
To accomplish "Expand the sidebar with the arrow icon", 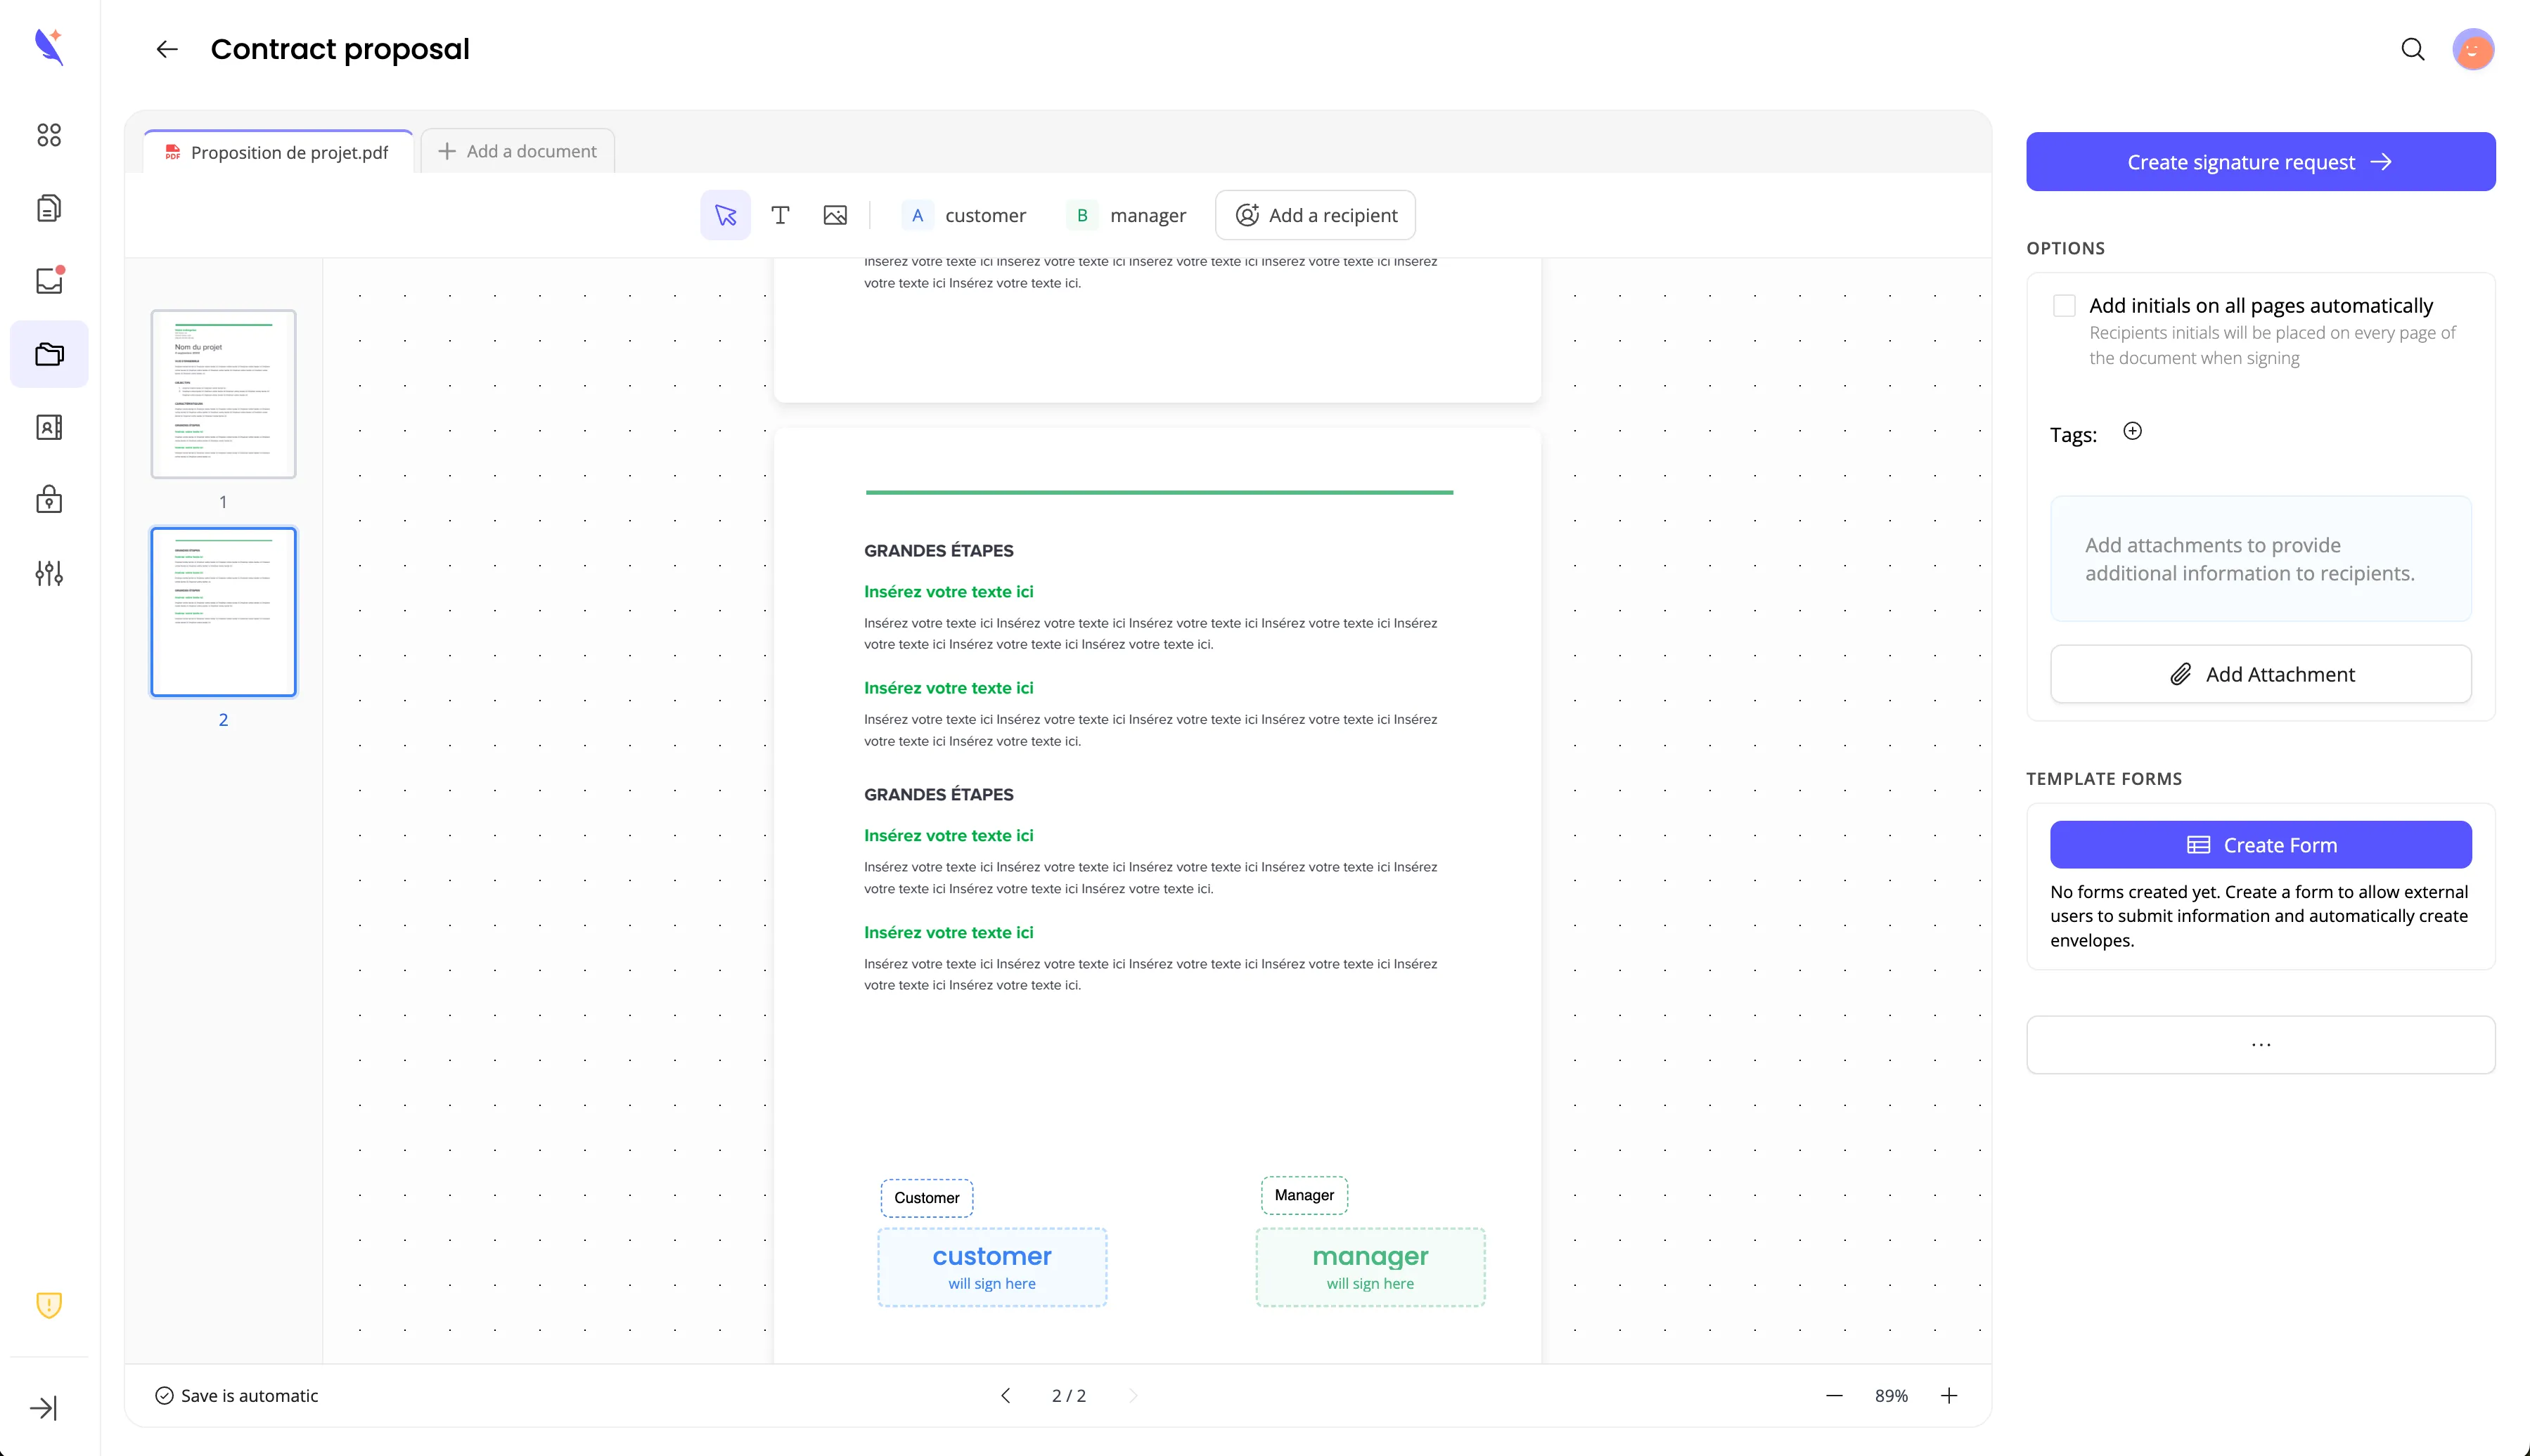I will click(44, 1408).
